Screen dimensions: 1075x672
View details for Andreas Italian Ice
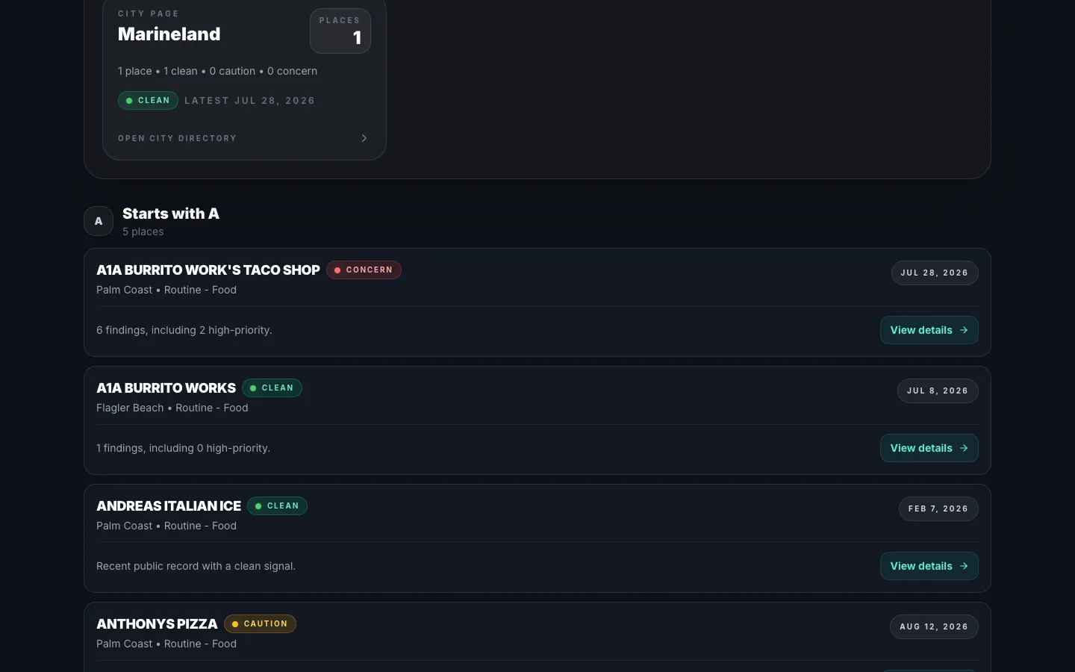point(929,566)
